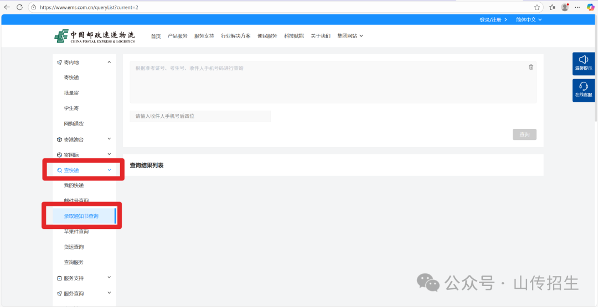Select 货运查询 in the sidebar
The height and width of the screenshot is (307, 598).
pos(74,247)
